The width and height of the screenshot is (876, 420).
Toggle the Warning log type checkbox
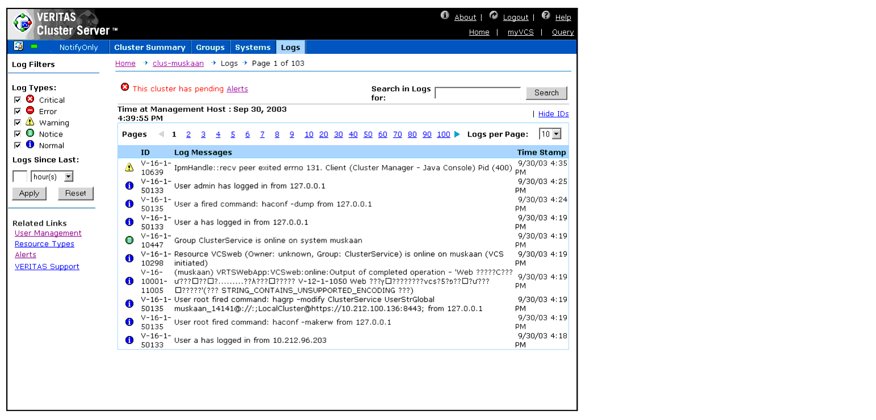point(18,122)
